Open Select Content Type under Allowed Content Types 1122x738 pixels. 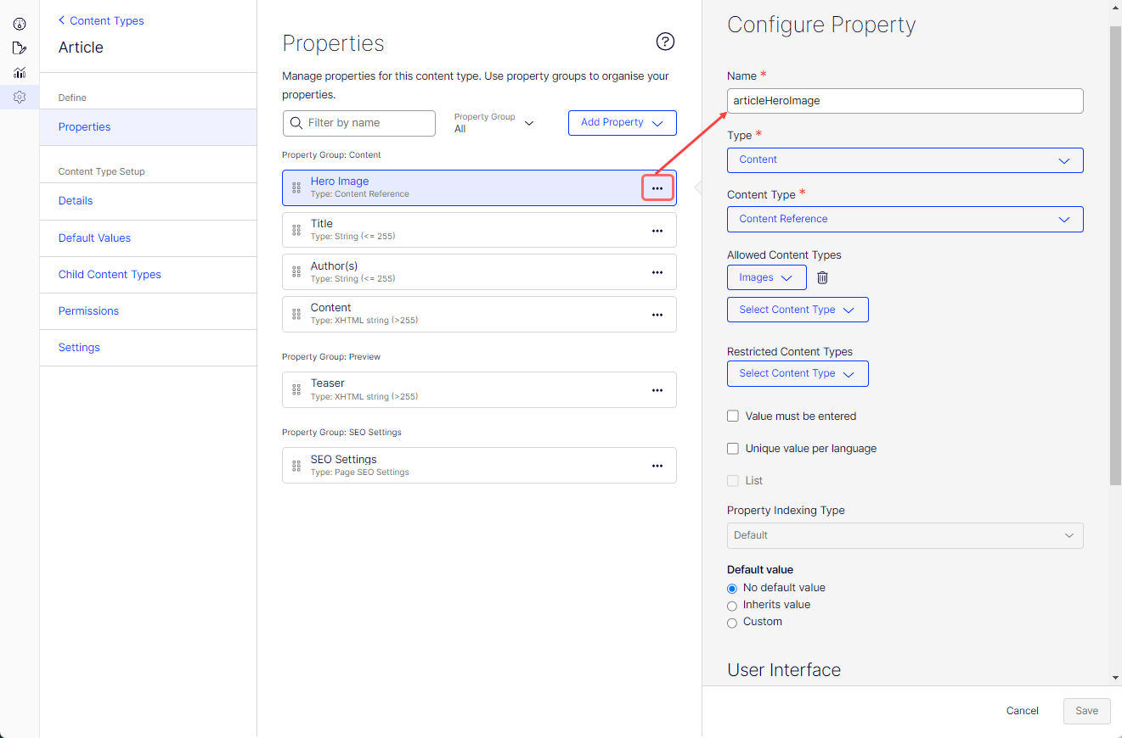798,310
